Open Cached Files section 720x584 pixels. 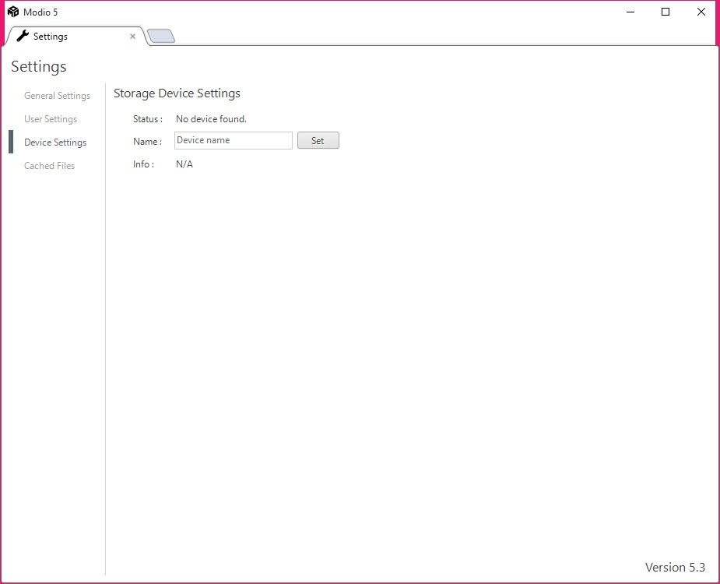click(x=49, y=166)
